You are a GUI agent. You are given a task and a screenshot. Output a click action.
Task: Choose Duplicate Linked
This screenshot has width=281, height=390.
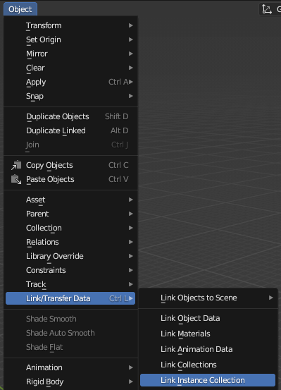pyautogui.click(x=70, y=130)
